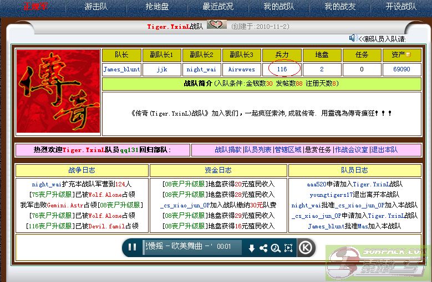432x282 pixels.
Task: Open the 战队捐款 link
Action: 228,150
